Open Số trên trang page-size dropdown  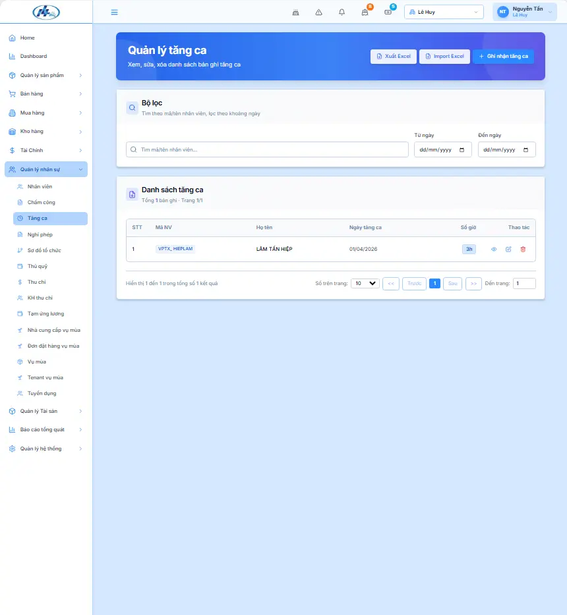(365, 284)
